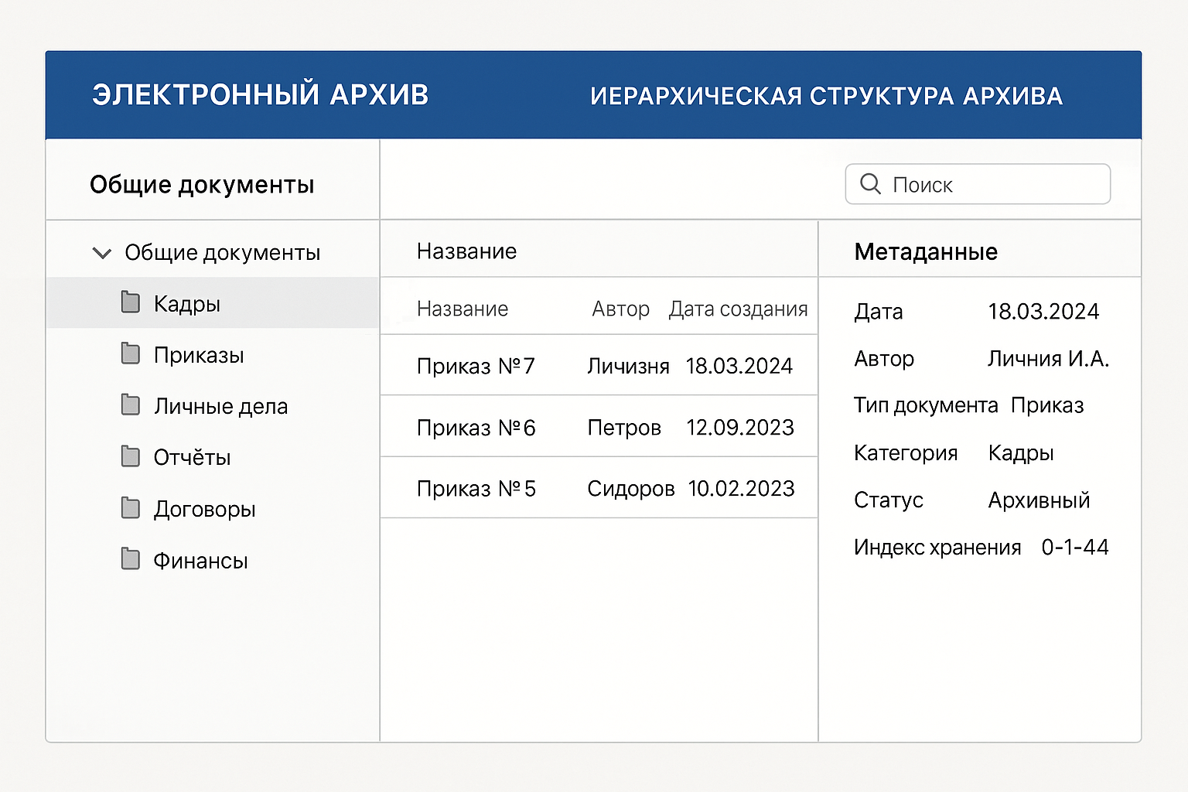The width and height of the screenshot is (1188, 792).
Task: Click the Статус label in metadata
Action: click(x=889, y=500)
